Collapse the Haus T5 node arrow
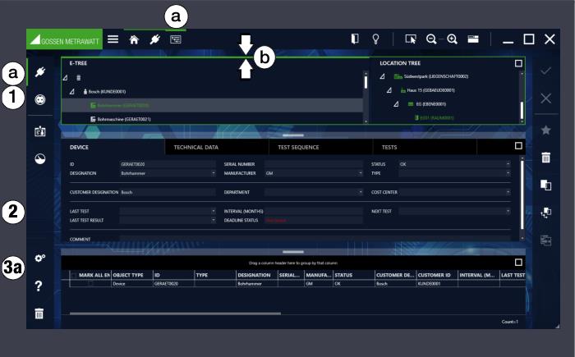The image size is (575, 357). click(x=389, y=90)
